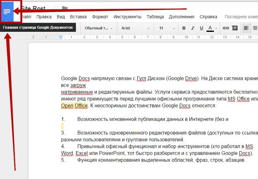Apply underline formatting
This screenshot has height=179, width=258.
tap(202, 28)
